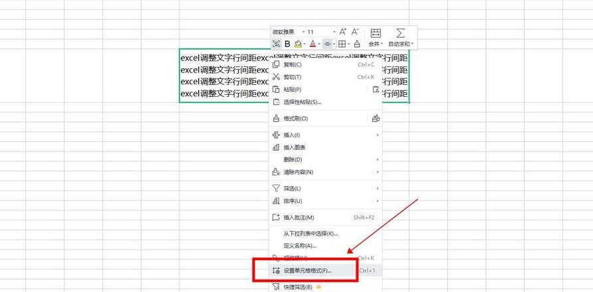Apply the red font color A
Screen dimensions: 593x292
[x=312, y=44]
